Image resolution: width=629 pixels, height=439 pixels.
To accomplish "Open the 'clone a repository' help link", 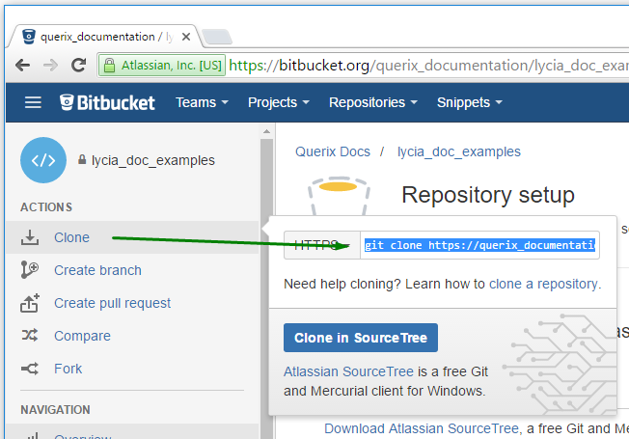I will click(544, 284).
